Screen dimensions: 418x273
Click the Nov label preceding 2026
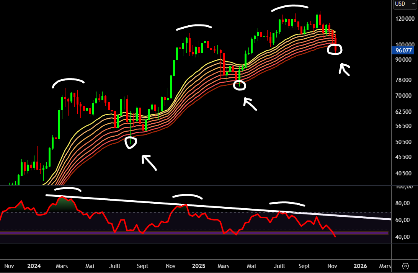(332, 266)
